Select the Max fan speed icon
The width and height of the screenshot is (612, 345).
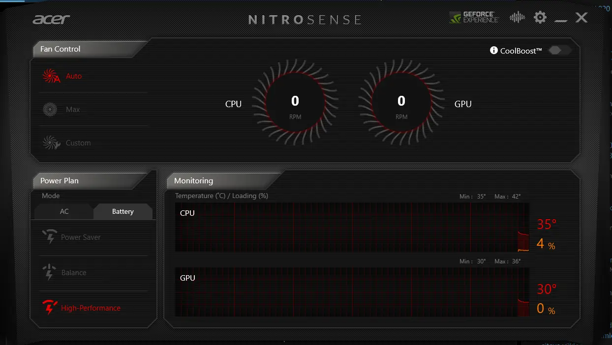[50, 110]
